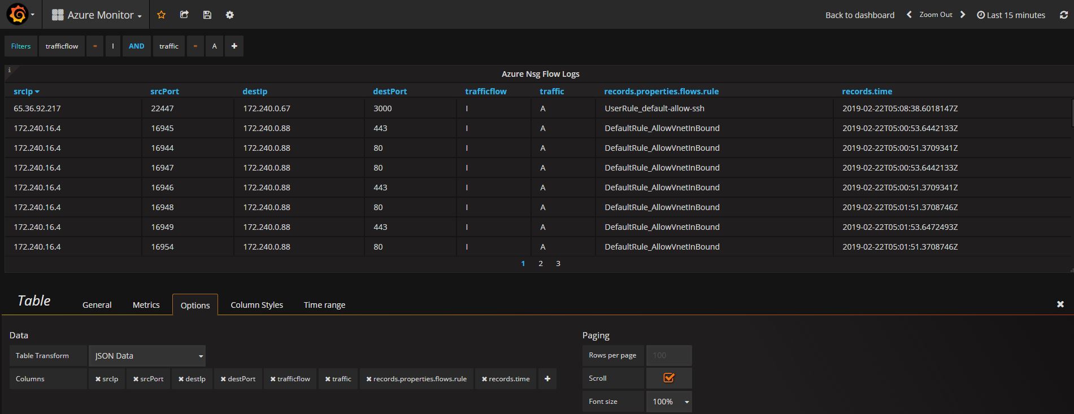Click source port cell 16954
The width and height of the screenshot is (1074, 414).
(162, 247)
